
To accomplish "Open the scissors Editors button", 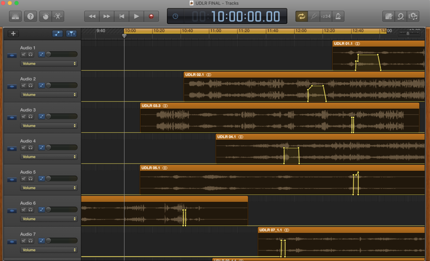I will [x=58, y=16].
